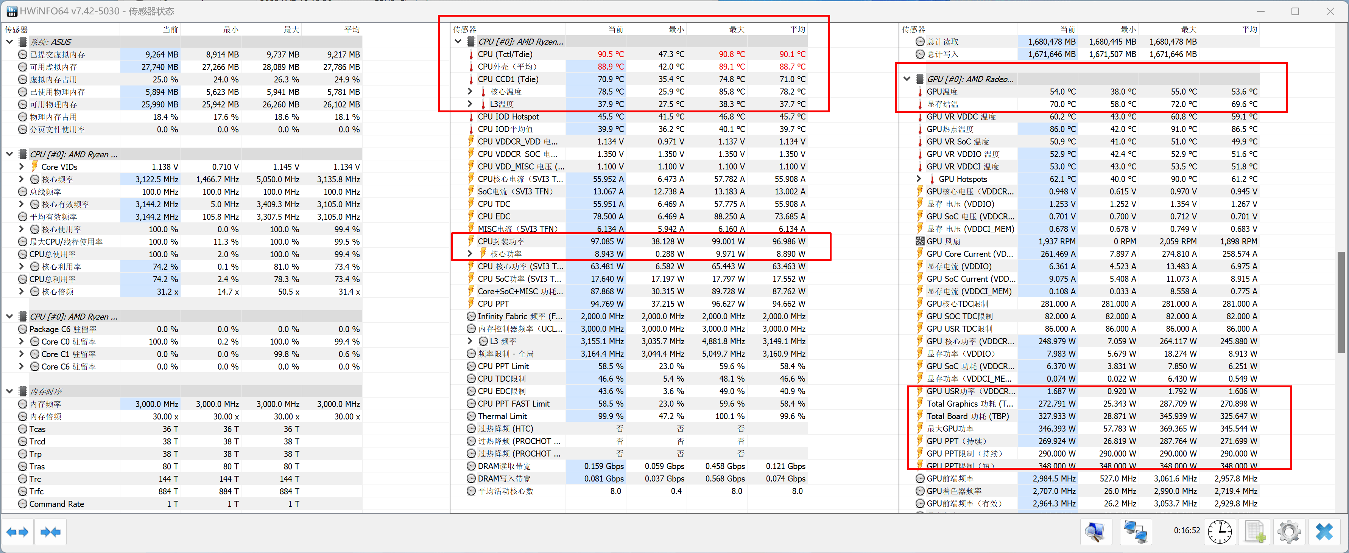Select the 平均活动核心数 row
1349x553 pixels.
tap(629, 491)
